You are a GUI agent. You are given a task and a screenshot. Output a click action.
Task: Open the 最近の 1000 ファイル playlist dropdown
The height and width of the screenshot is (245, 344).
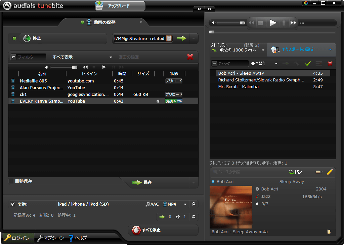point(263,50)
